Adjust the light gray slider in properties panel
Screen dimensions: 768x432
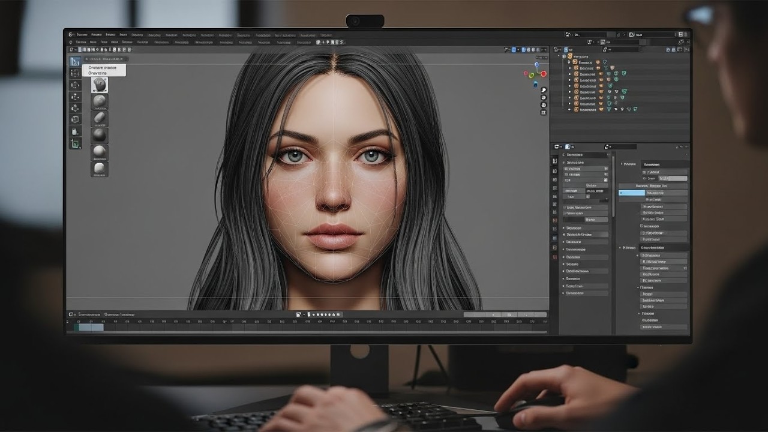(x=673, y=178)
